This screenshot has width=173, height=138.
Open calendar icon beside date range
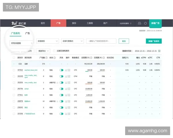click(x=159, y=51)
